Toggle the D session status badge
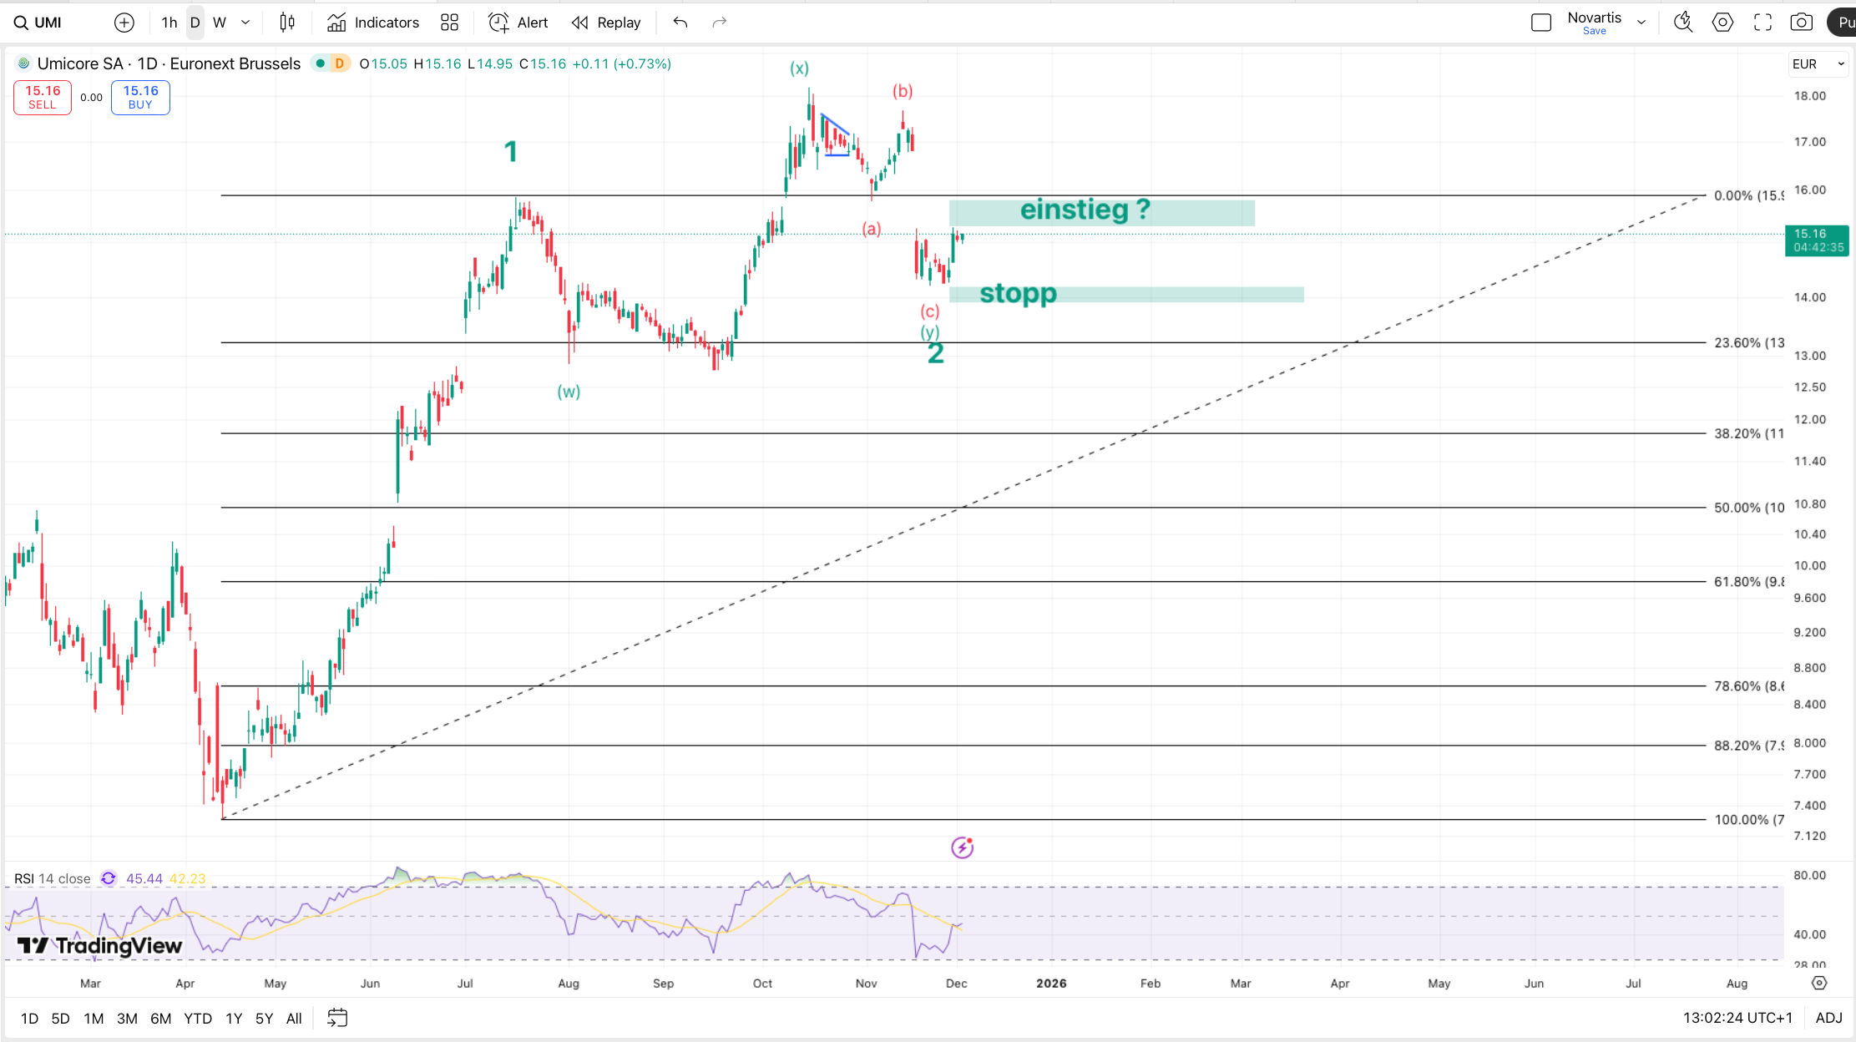The width and height of the screenshot is (1856, 1042). click(x=340, y=63)
